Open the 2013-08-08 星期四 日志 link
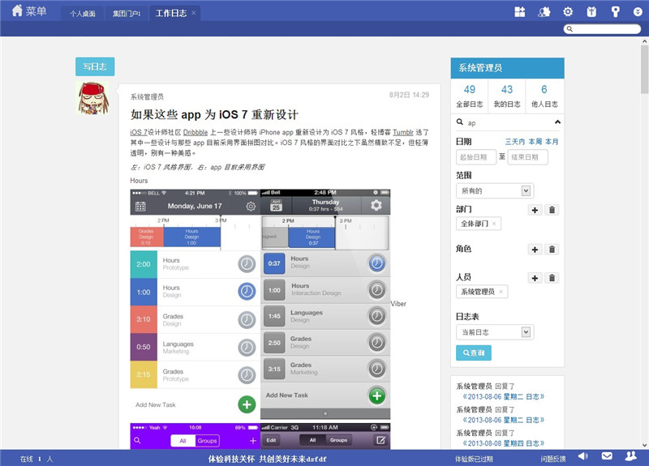Viewport: 649px width, 466px height. [503, 443]
